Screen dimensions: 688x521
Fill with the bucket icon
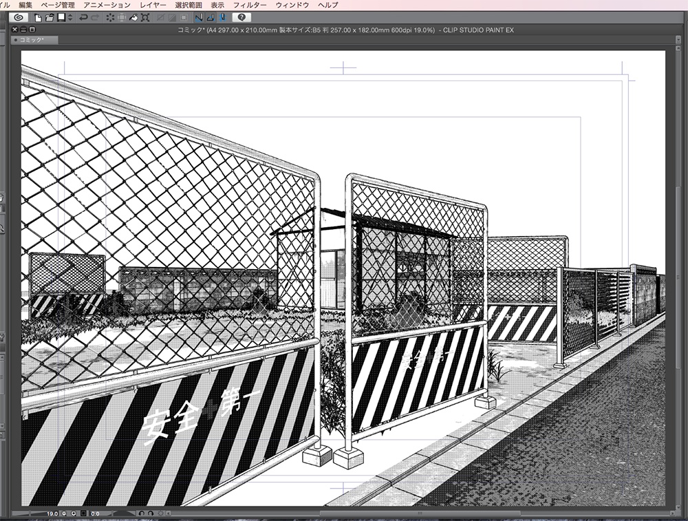click(134, 18)
